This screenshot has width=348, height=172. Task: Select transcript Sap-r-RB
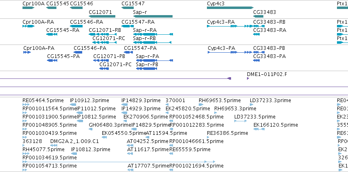(x=152, y=42)
